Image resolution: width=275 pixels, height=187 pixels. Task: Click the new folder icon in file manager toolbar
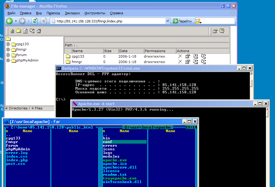[19, 31]
